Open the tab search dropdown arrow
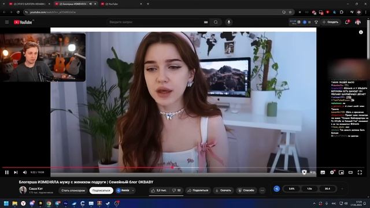Screen dimensions: 370x208 tap(4, 4)
